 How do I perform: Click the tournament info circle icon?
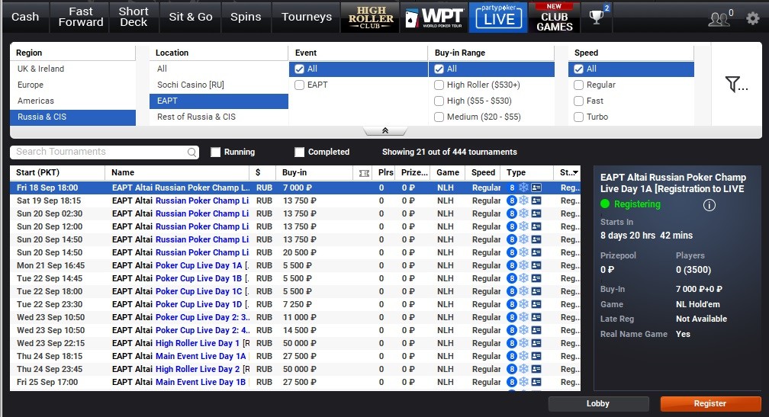tap(709, 205)
